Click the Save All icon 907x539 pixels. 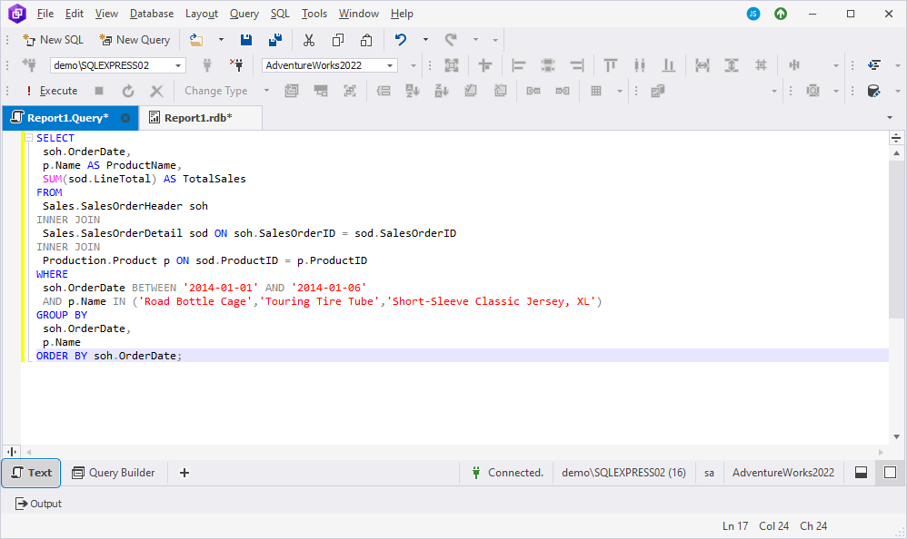click(275, 40)
